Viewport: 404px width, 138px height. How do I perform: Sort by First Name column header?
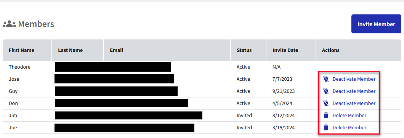click(21, 50)
